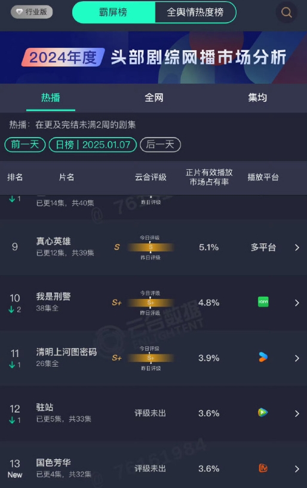The width and height of the screenshot is (307, 488).
Task: Open the 驻站 row arrow
Action: click(297, 414)
